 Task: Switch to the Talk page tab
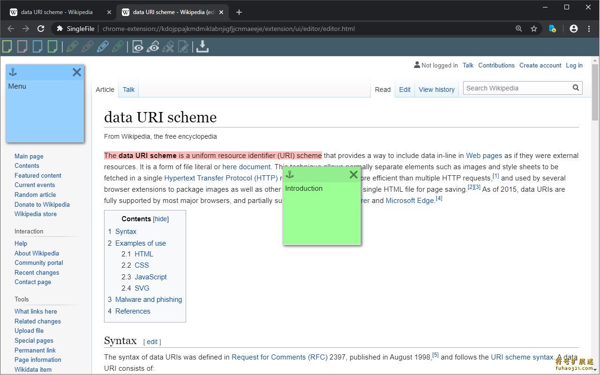[128, 90]
